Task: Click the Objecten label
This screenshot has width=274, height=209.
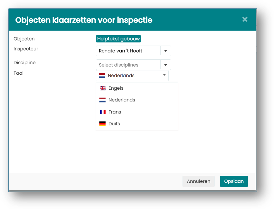Action: (24, 39)
